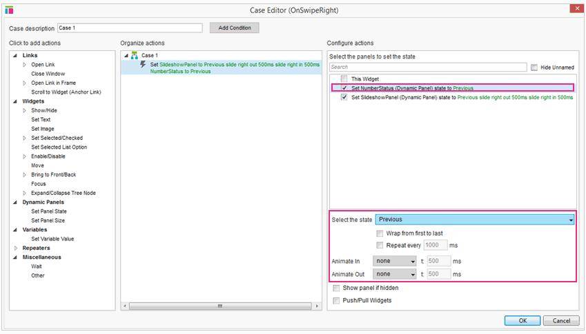Viewport: 586px width, 334px height.
Task: Open the Select the state dropdown
Action: (475, 220)
